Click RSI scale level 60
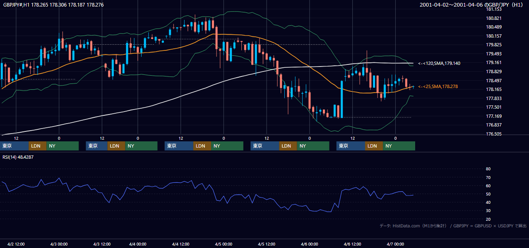This screenshot has height=248, width=529. click(x=488, y=186)
